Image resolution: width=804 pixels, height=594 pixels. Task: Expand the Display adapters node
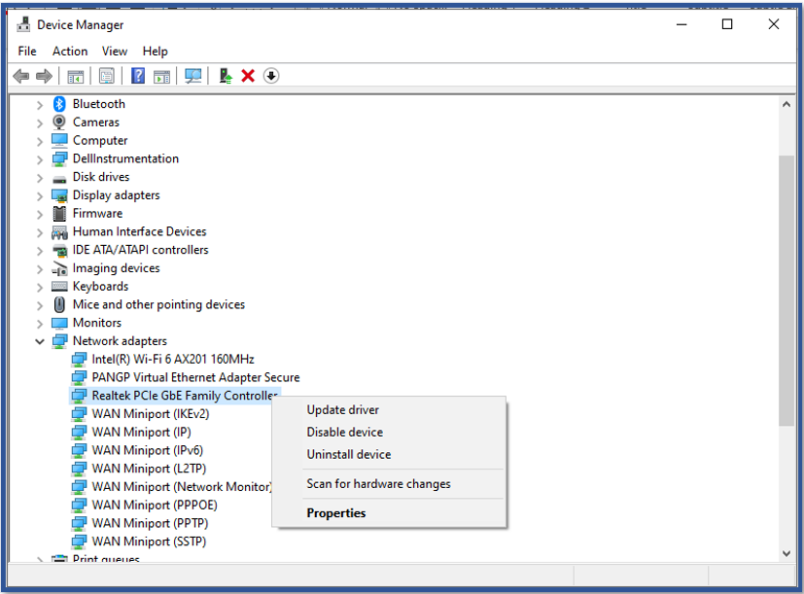[40, 196]
